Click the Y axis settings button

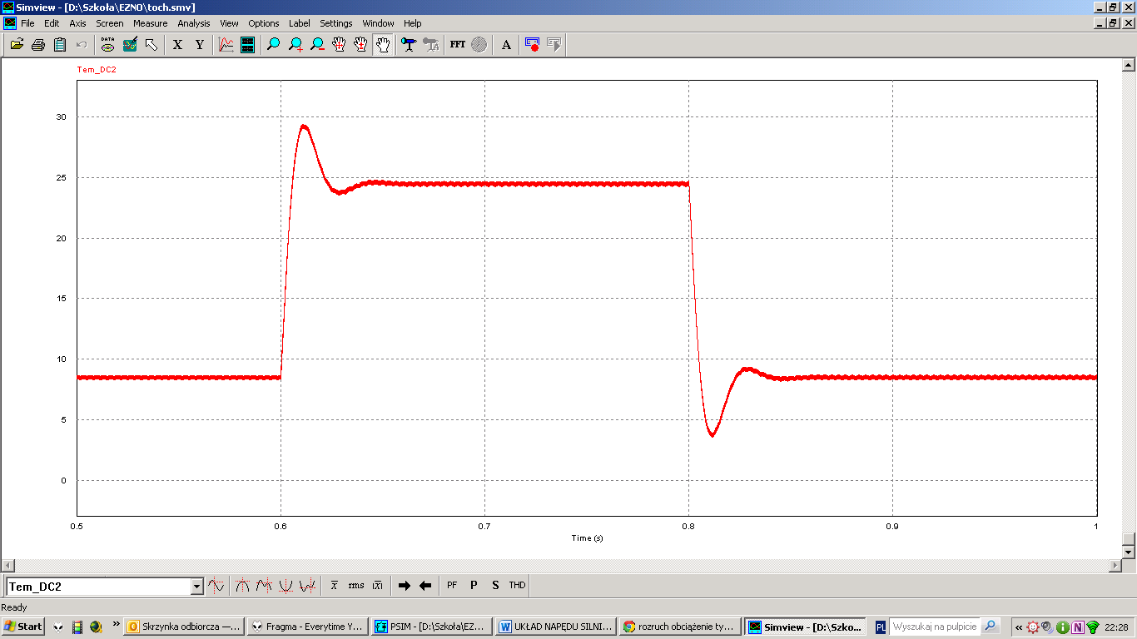point(200,45)
